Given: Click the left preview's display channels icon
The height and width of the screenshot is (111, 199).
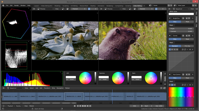Looking at the screenshot, I should coord(63,9).
